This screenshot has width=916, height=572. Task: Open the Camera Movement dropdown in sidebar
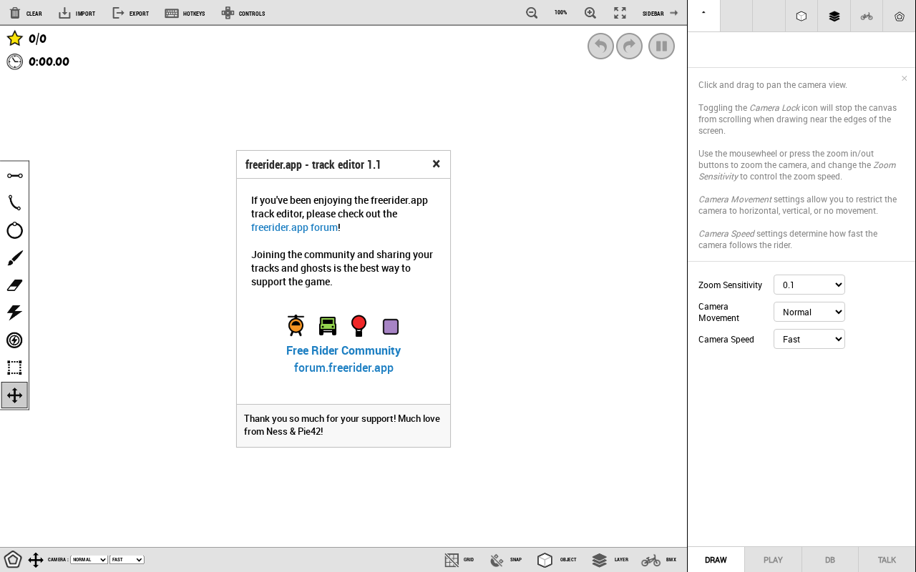click(x=809, y=312)
